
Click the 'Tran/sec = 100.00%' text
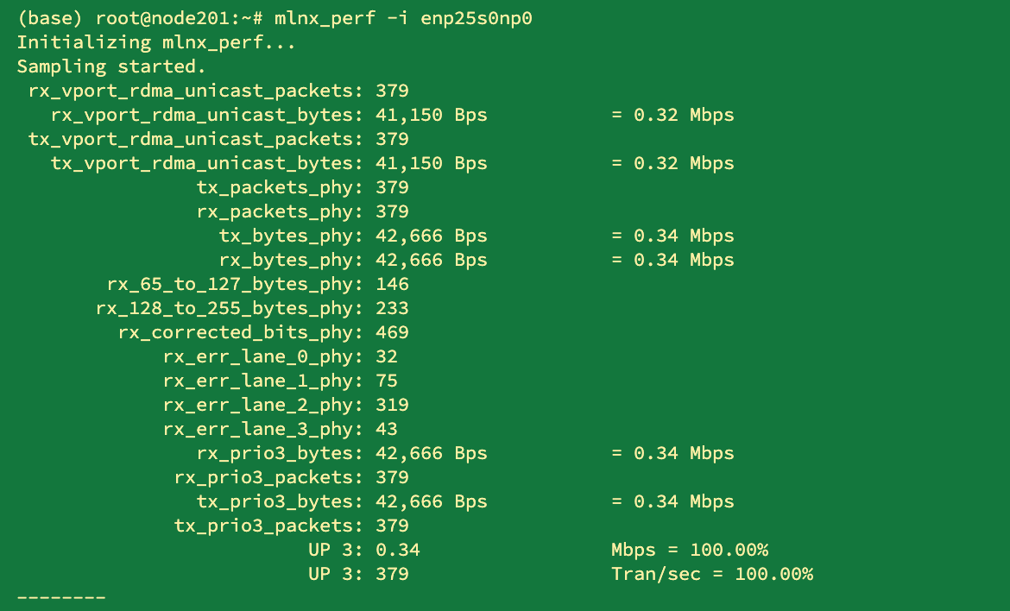point(712,574)
